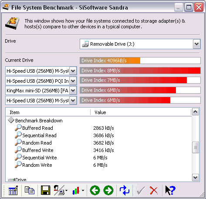Close the File System Benchmark window

click(199, 7)
